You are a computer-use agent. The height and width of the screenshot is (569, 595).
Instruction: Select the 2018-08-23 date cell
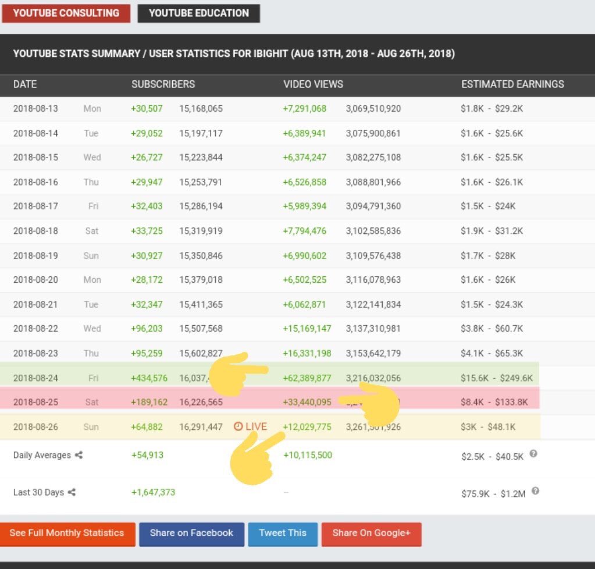click(x=35, y=353)
